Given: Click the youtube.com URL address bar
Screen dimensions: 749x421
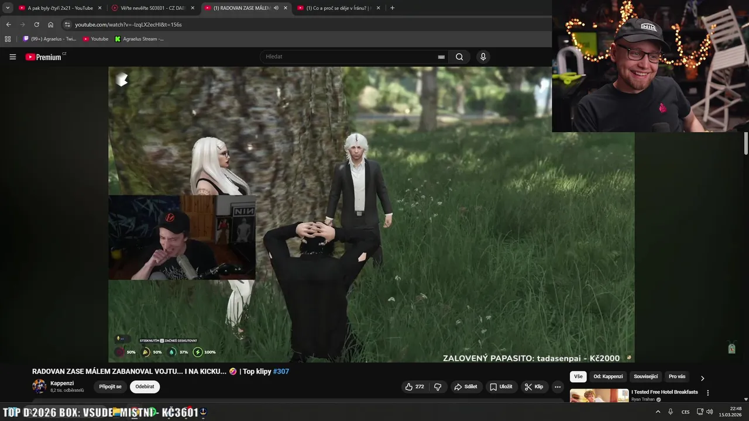Looking at the screenshot, I should 128,25.
